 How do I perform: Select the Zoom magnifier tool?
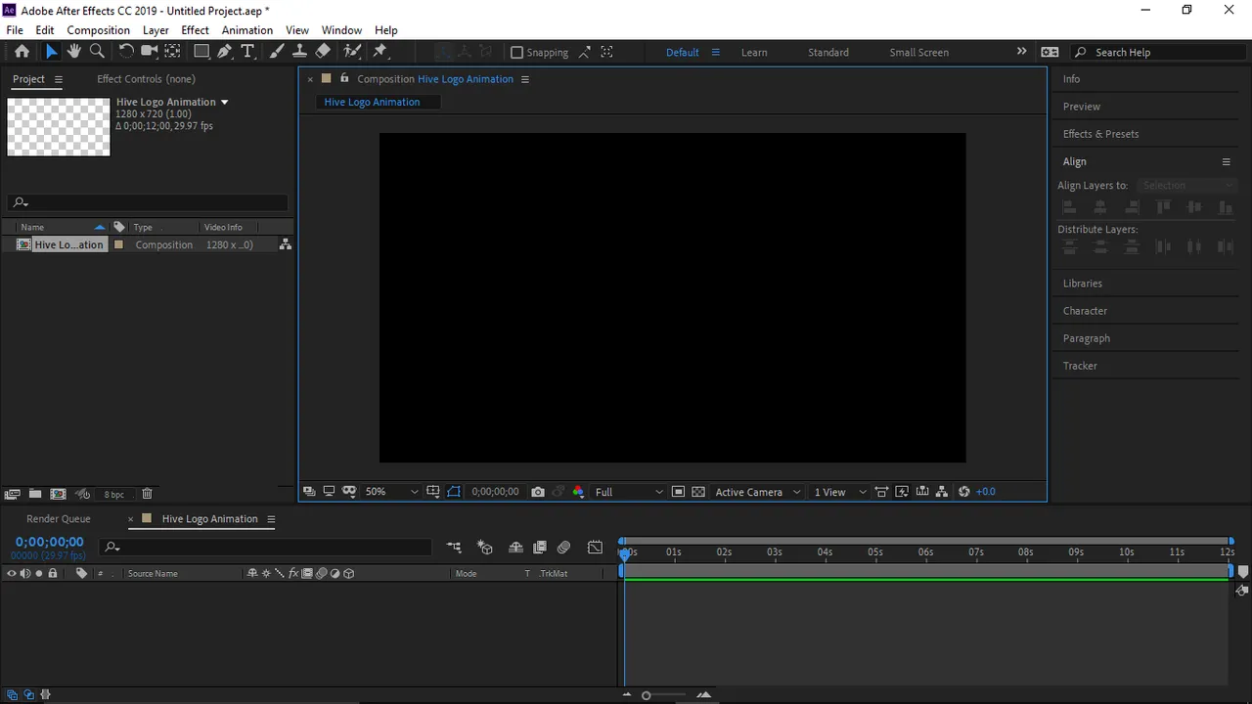pos(97,52)
